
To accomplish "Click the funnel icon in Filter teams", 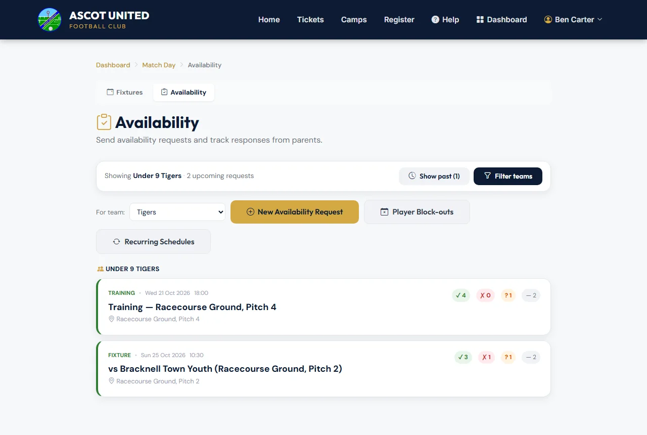I will coord(487,176).
